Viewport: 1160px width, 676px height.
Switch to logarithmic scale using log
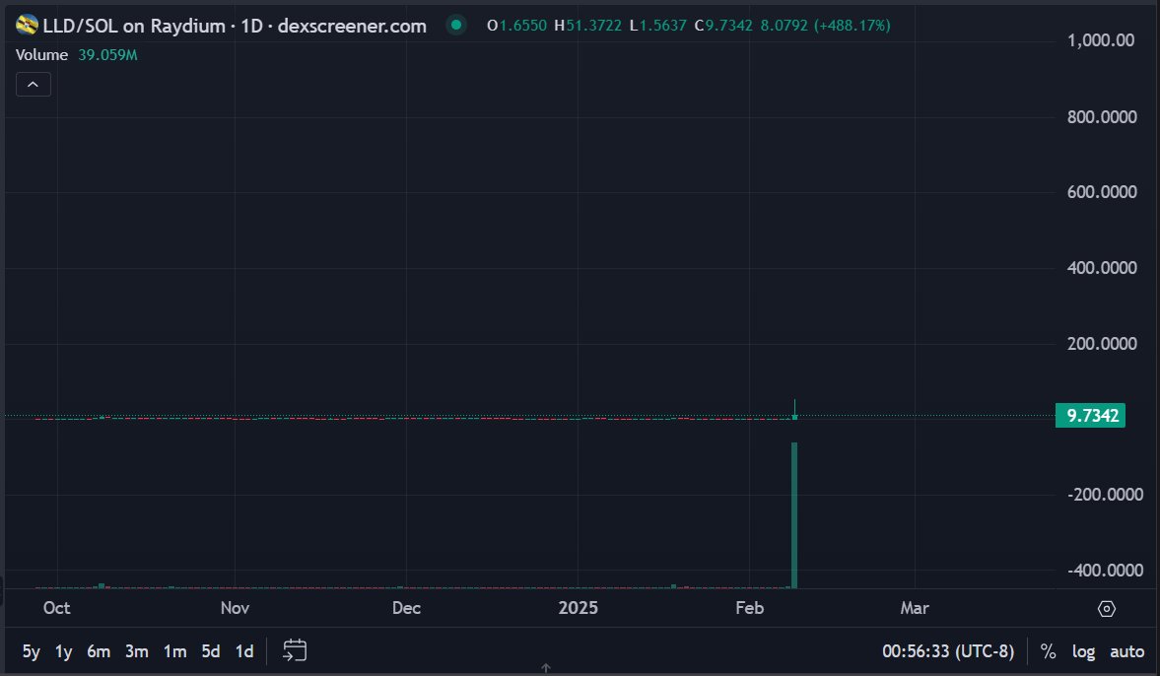coord(1083,651)
